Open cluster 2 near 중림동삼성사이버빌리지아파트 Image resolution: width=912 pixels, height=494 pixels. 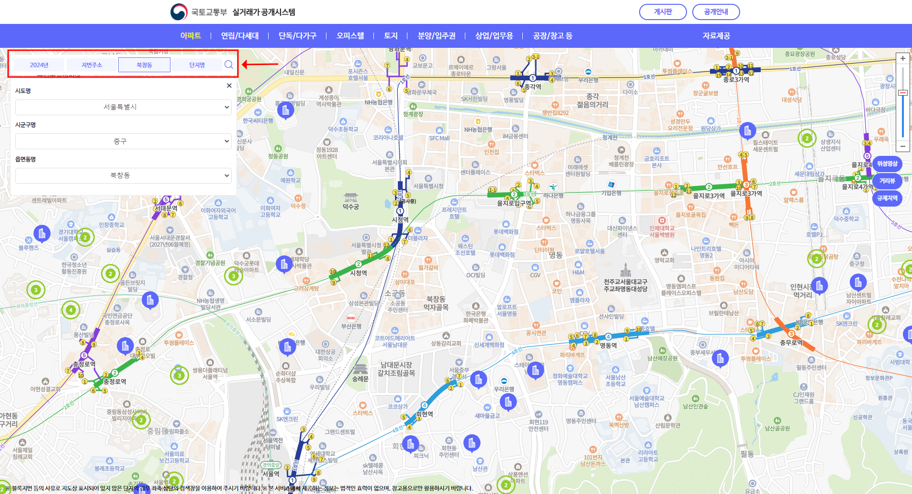(x=141, y=420)
